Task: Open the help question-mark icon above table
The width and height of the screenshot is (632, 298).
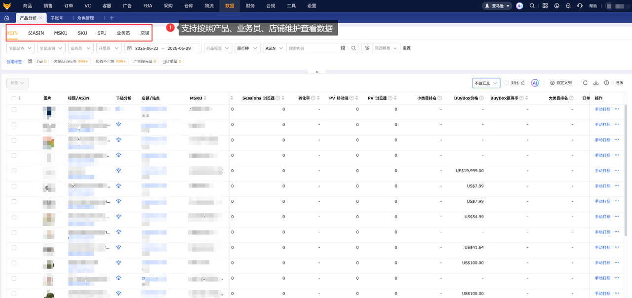Action: [x=606, y=83]
